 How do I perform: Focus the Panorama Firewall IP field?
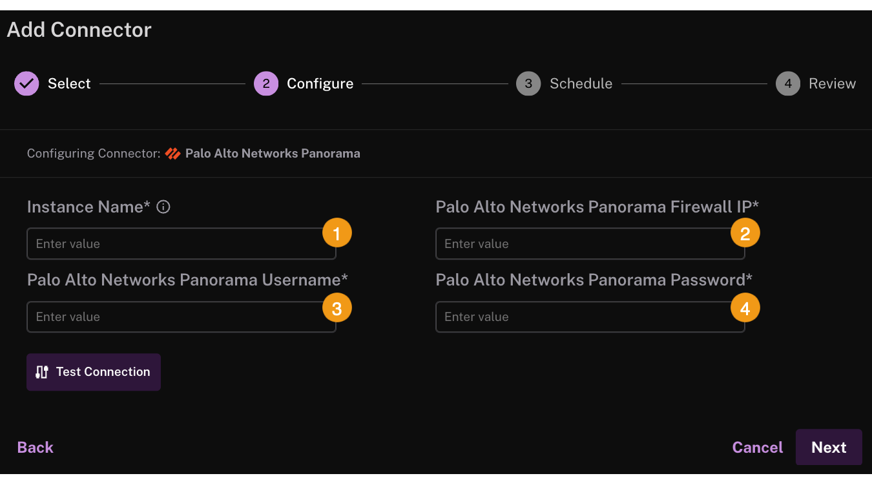(x=590, y=243)
